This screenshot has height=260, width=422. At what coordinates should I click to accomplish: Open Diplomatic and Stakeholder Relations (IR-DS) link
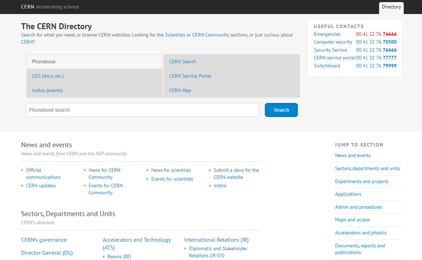pyautogui.click(x=218, y=252)
